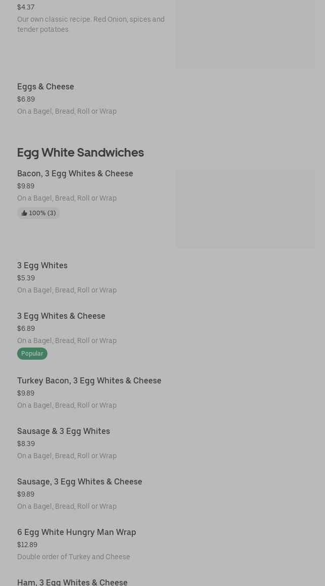Screen dimensions: 325x586
Task: Select Ham, 3 Egg Whites & Cheese
Action: [72, 581]
